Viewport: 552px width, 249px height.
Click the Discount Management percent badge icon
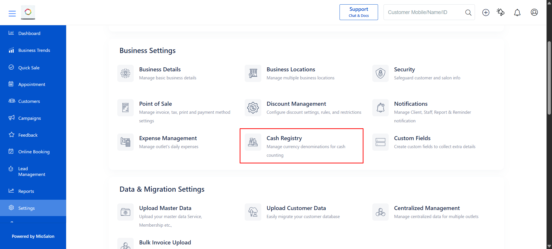pyautogui.click(x=253, y=108)
